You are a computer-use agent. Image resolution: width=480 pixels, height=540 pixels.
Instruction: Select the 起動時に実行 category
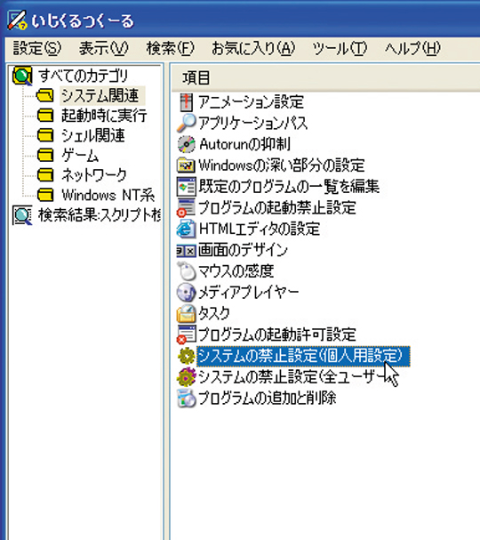pos(104,116)
